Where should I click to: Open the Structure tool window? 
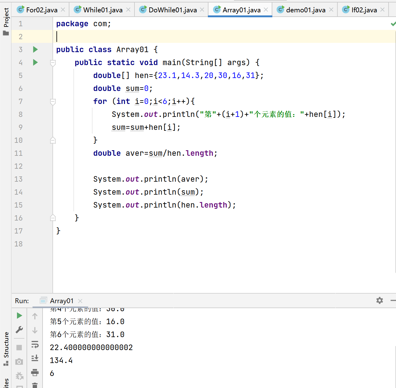point(6,349)
